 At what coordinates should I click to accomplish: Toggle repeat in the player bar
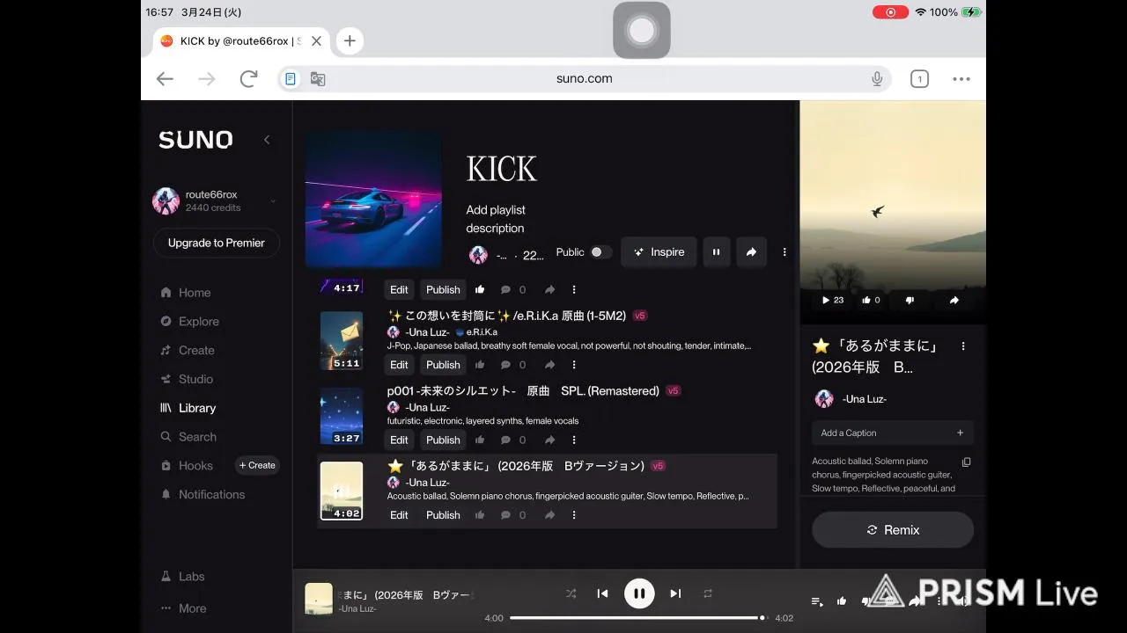(708, 593)
